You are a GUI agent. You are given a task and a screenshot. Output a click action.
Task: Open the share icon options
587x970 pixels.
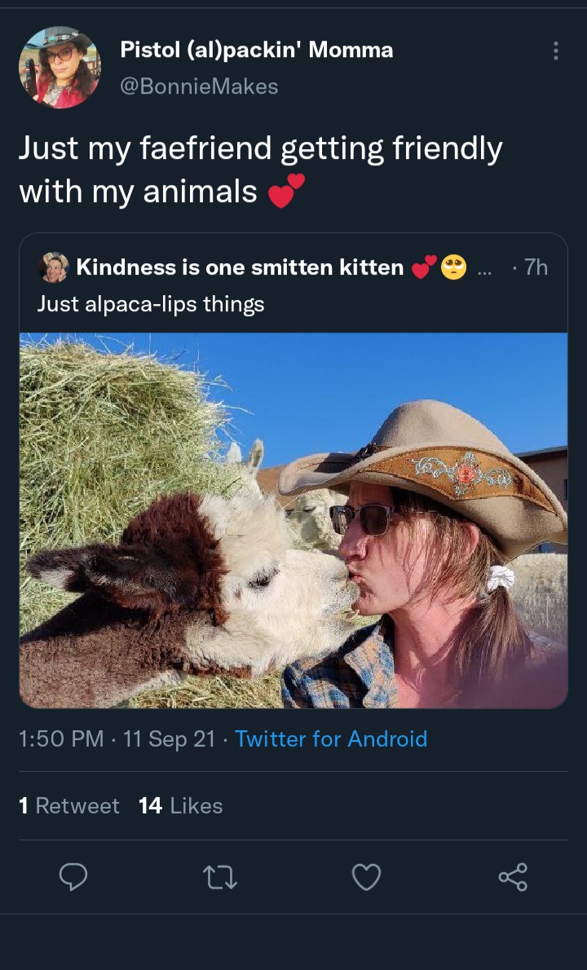point(513,876)
